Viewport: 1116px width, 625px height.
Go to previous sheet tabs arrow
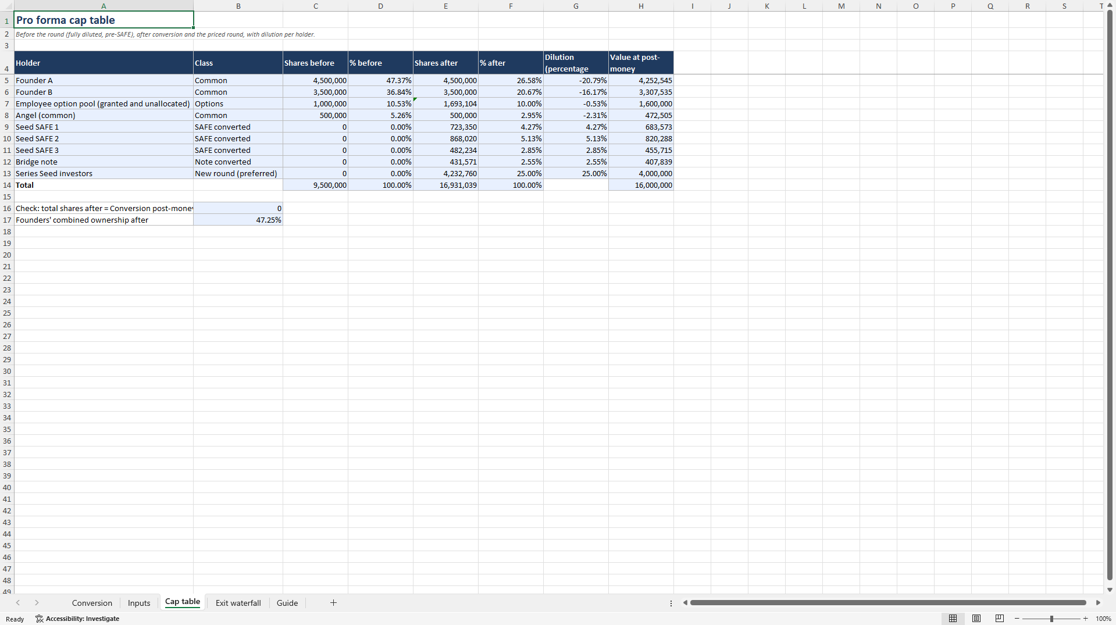(18, 603)
